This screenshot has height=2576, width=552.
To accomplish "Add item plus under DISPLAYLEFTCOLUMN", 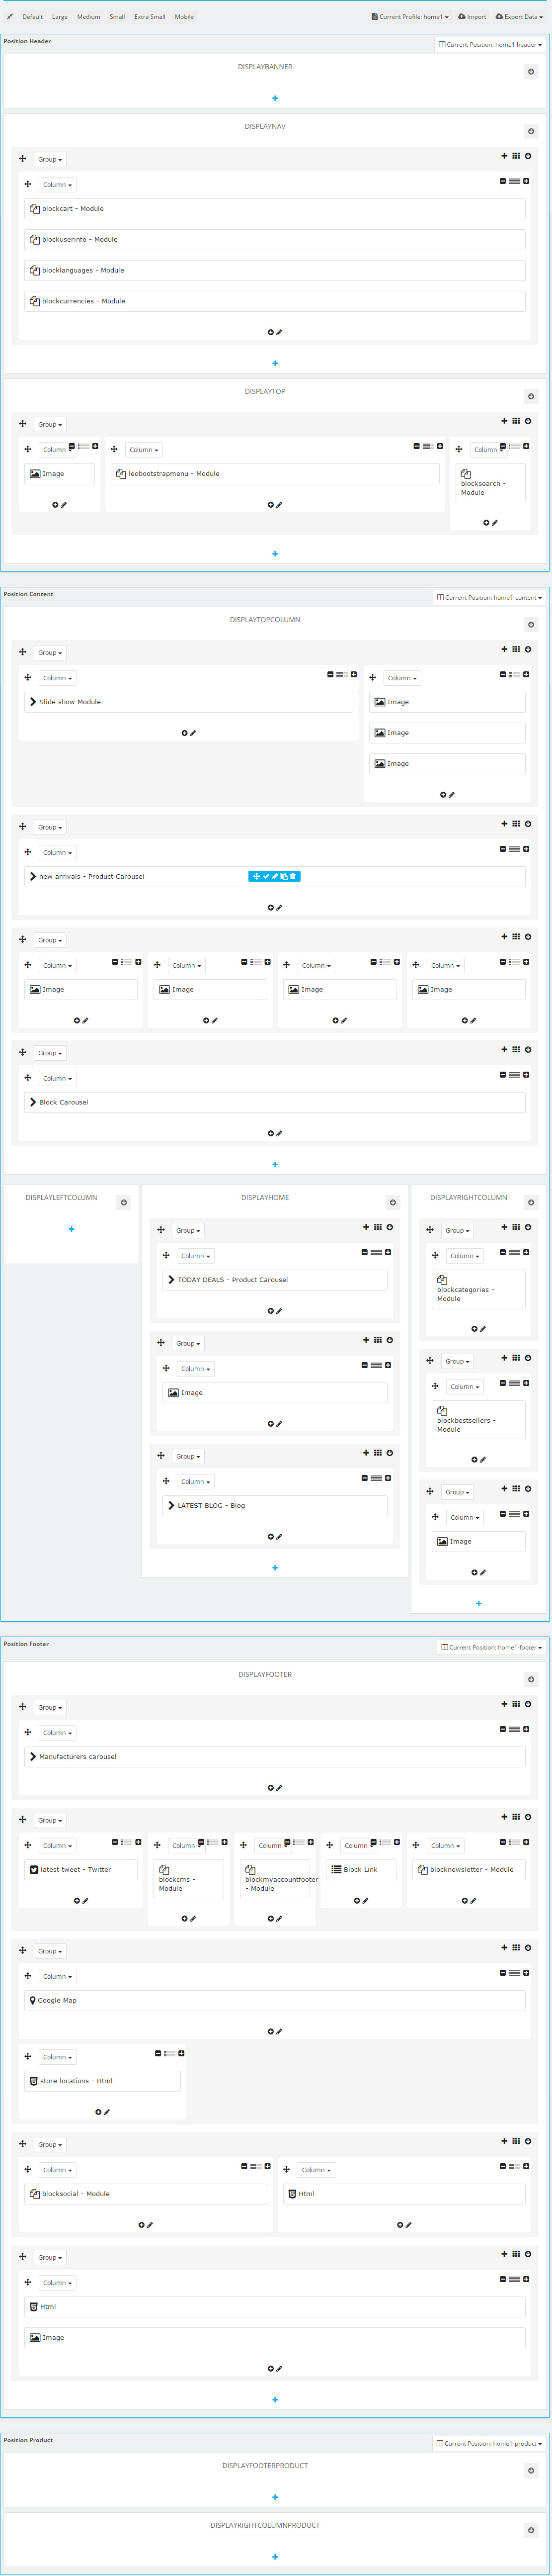I will (x=71, y=1229).
